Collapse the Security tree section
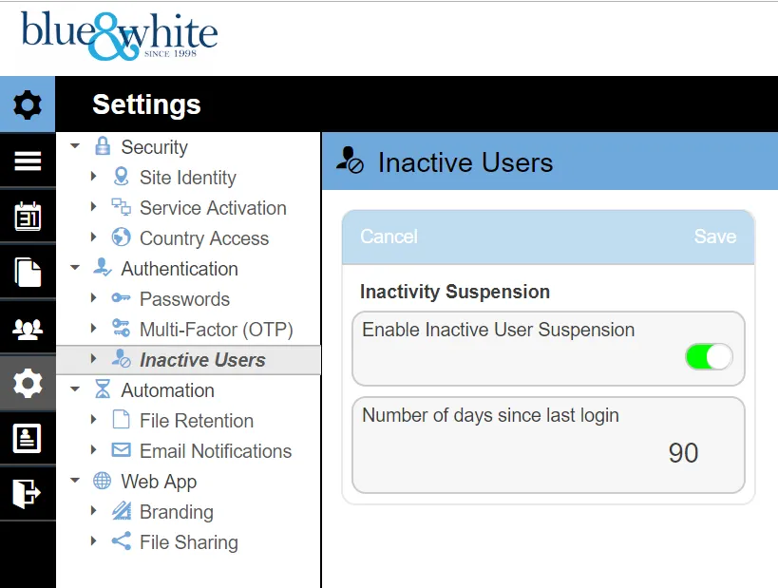 75,147
